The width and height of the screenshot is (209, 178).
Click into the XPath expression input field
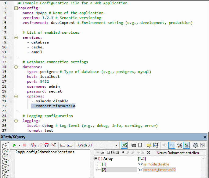pos(52,162)
